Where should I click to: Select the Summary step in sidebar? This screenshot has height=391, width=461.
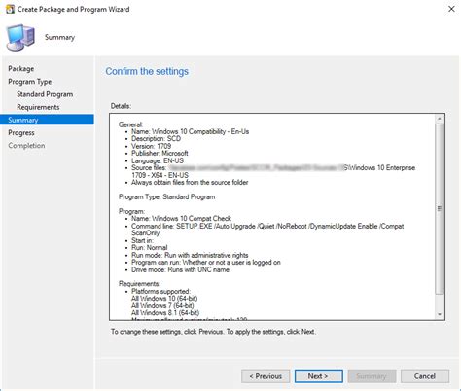pos(48,120)
